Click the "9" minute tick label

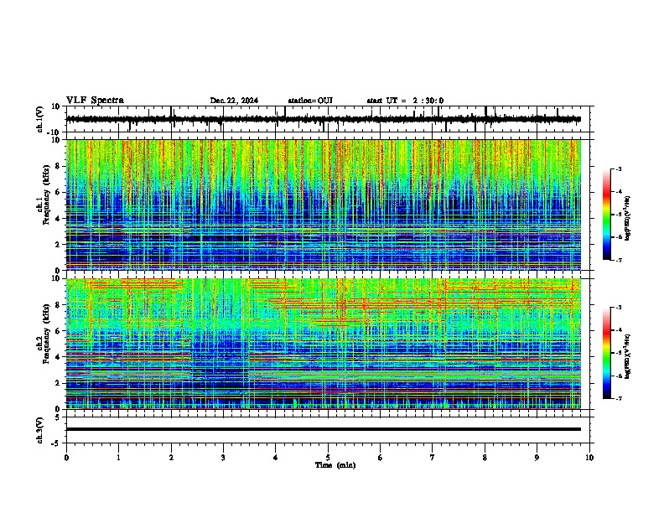[537, 458]
